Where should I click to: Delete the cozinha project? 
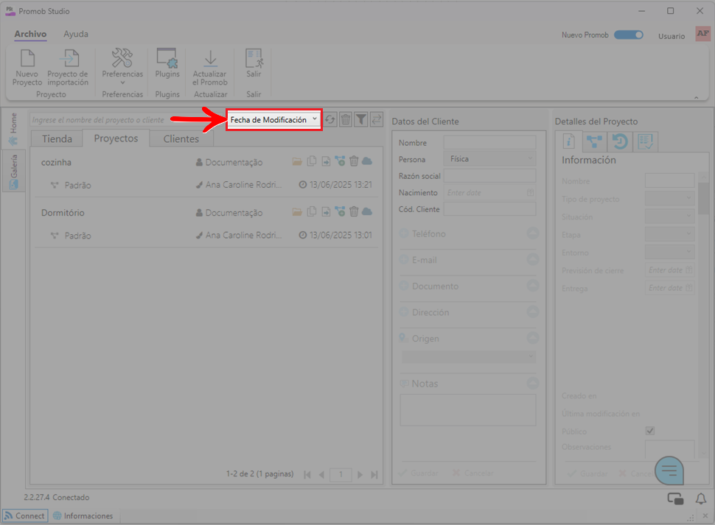[354, 161]
